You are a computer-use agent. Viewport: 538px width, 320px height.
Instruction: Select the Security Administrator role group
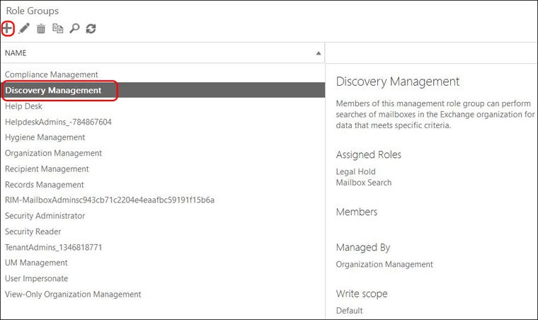tap(45, 216)
